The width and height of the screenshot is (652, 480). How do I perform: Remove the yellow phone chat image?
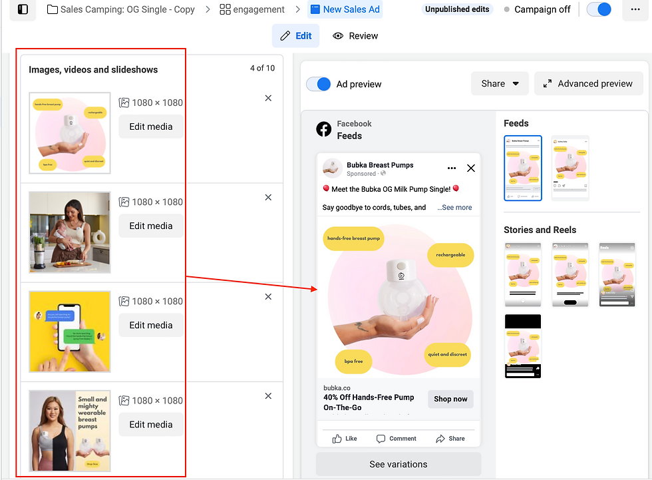tap(268, 297)
